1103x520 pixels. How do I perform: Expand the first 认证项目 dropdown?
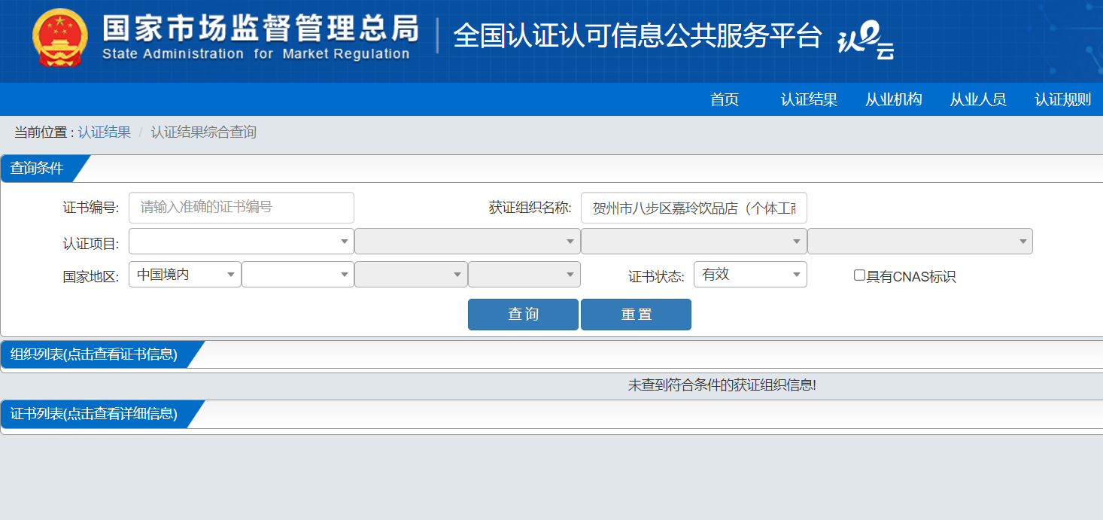(242, 242)
